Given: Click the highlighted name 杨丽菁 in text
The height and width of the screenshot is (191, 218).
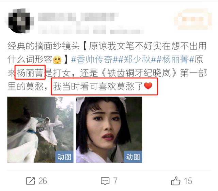Looking at the screenshot, I should click(30, 73).
